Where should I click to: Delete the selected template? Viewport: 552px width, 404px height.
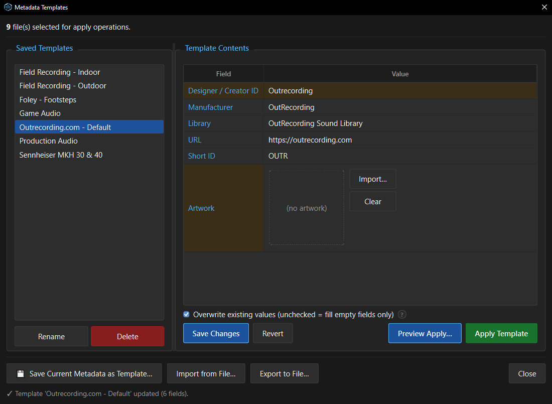(x=127, y=336)
